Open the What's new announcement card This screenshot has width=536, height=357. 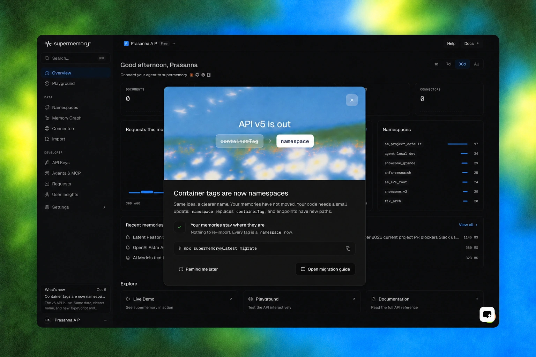pyautogui.click(x=75, y=299)
